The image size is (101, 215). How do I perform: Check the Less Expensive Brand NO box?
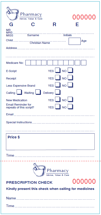pyautogui.click(x=70, y=85)
